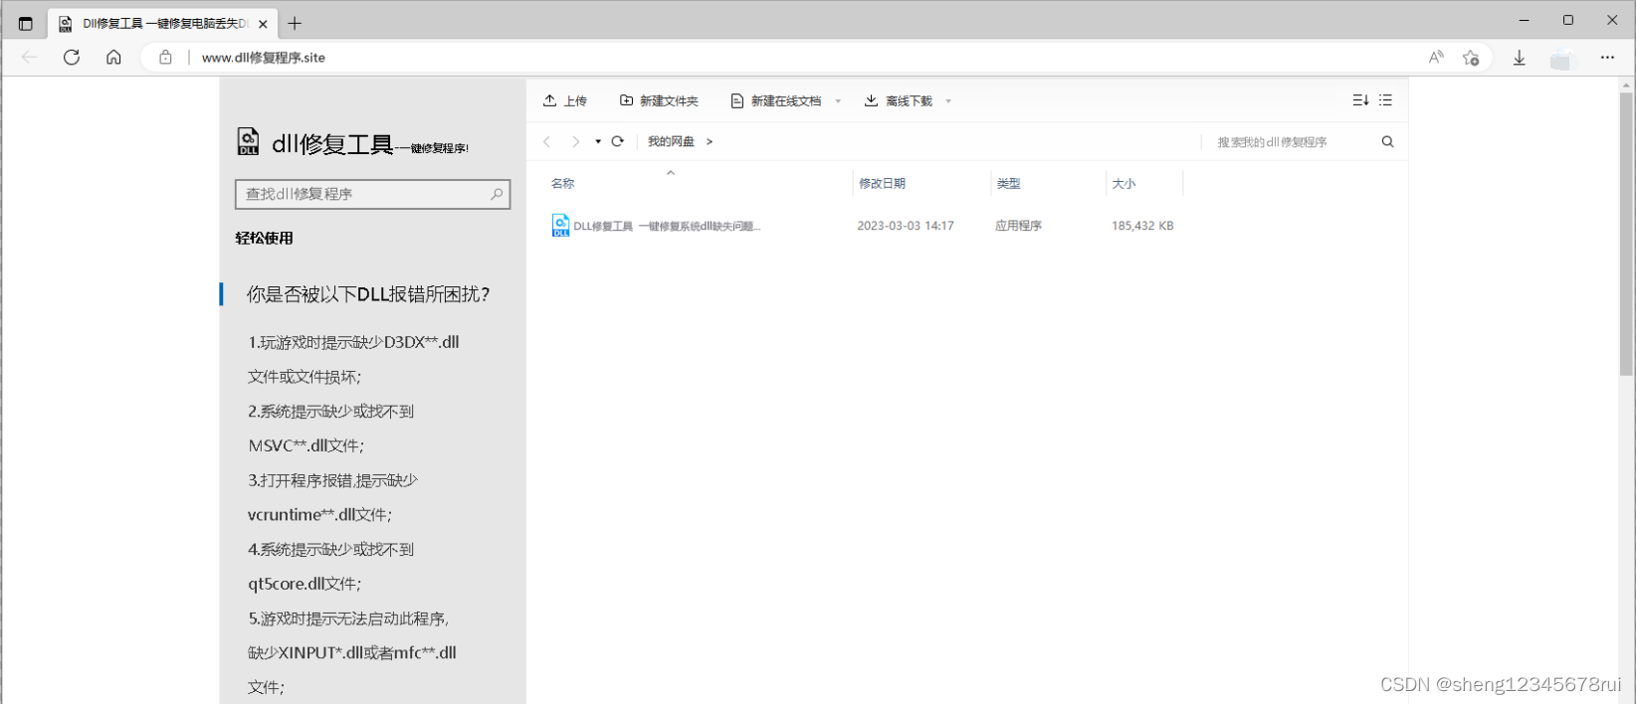Viewport: 1636px width, 704px height.
Task: Switch to list view mode icon
Action: 1385,100
